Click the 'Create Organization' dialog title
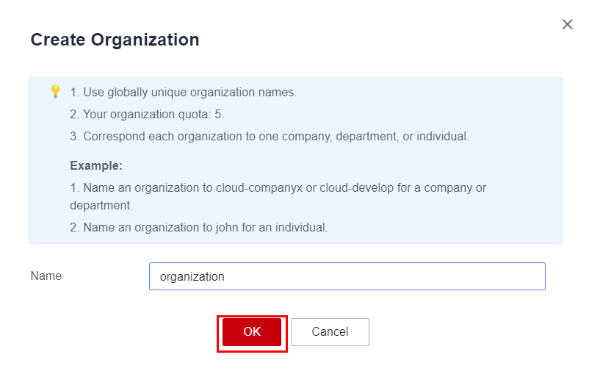 [115, 40]
